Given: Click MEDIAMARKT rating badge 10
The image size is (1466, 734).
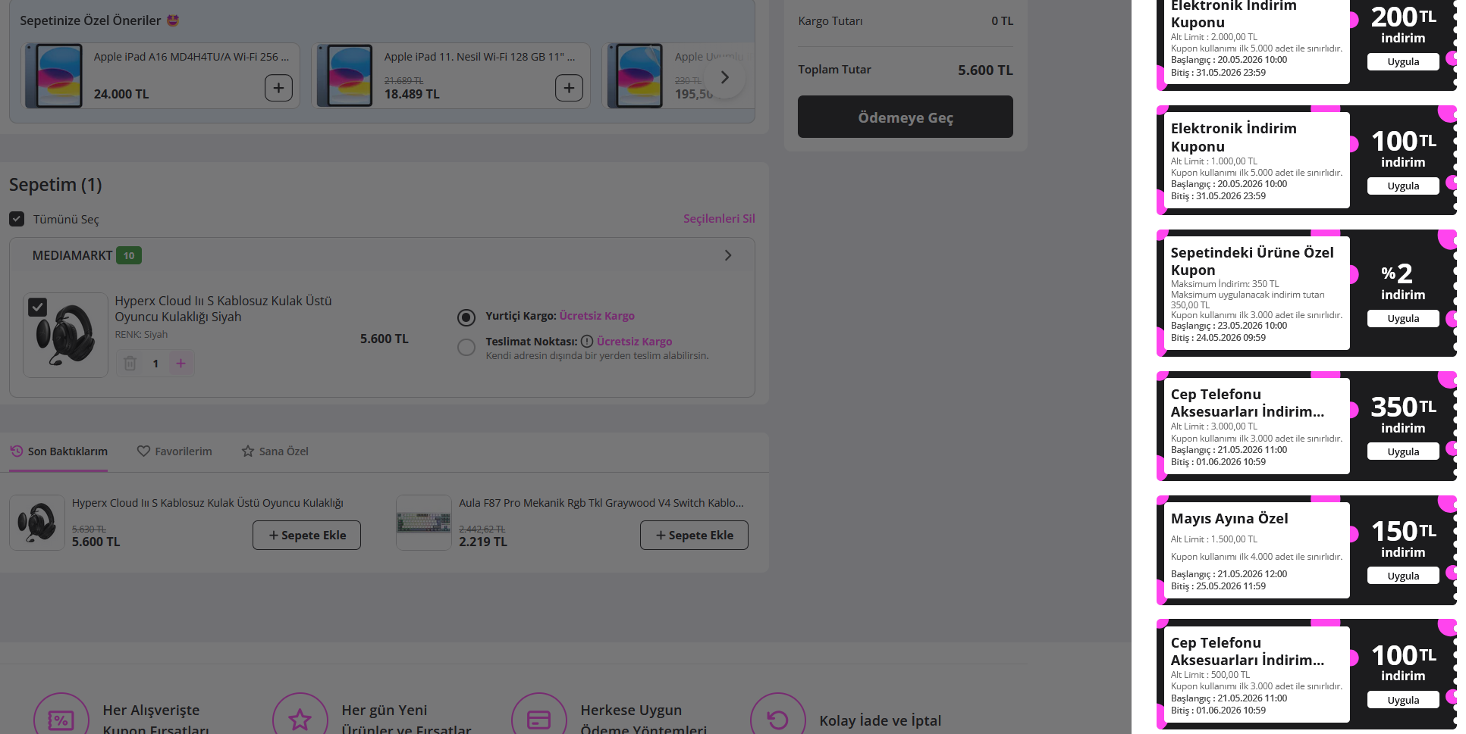Looking at the screenshot, I should coord(129,255).
